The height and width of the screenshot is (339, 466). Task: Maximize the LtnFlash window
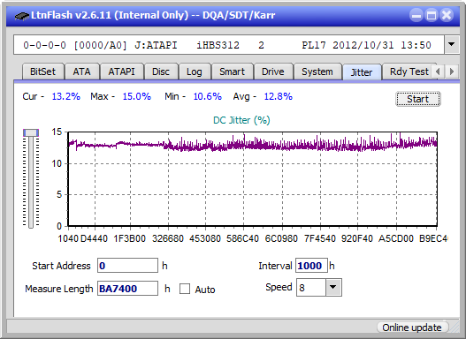tap(432, 15)
